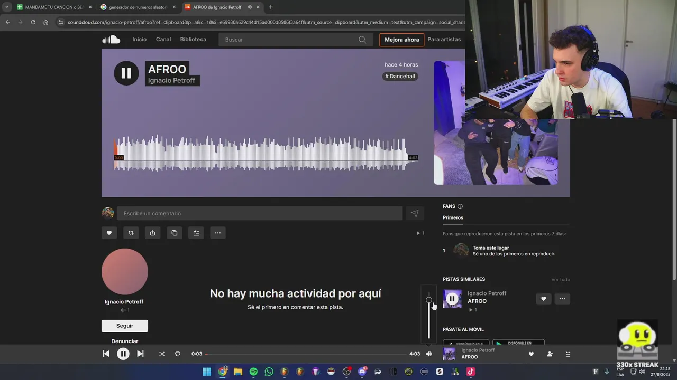Open the more options menu under comment box
The height and width of the screenshot is (380, 677).
tap(218, 233)
